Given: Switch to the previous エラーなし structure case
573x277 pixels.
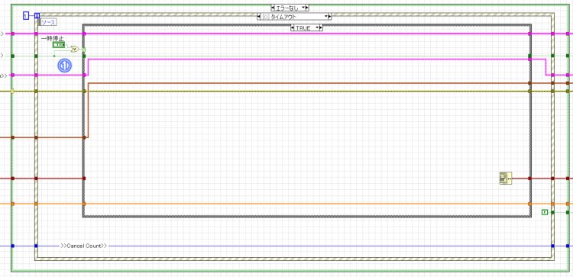Looking at the screenshot, I should tap(273, 8).
